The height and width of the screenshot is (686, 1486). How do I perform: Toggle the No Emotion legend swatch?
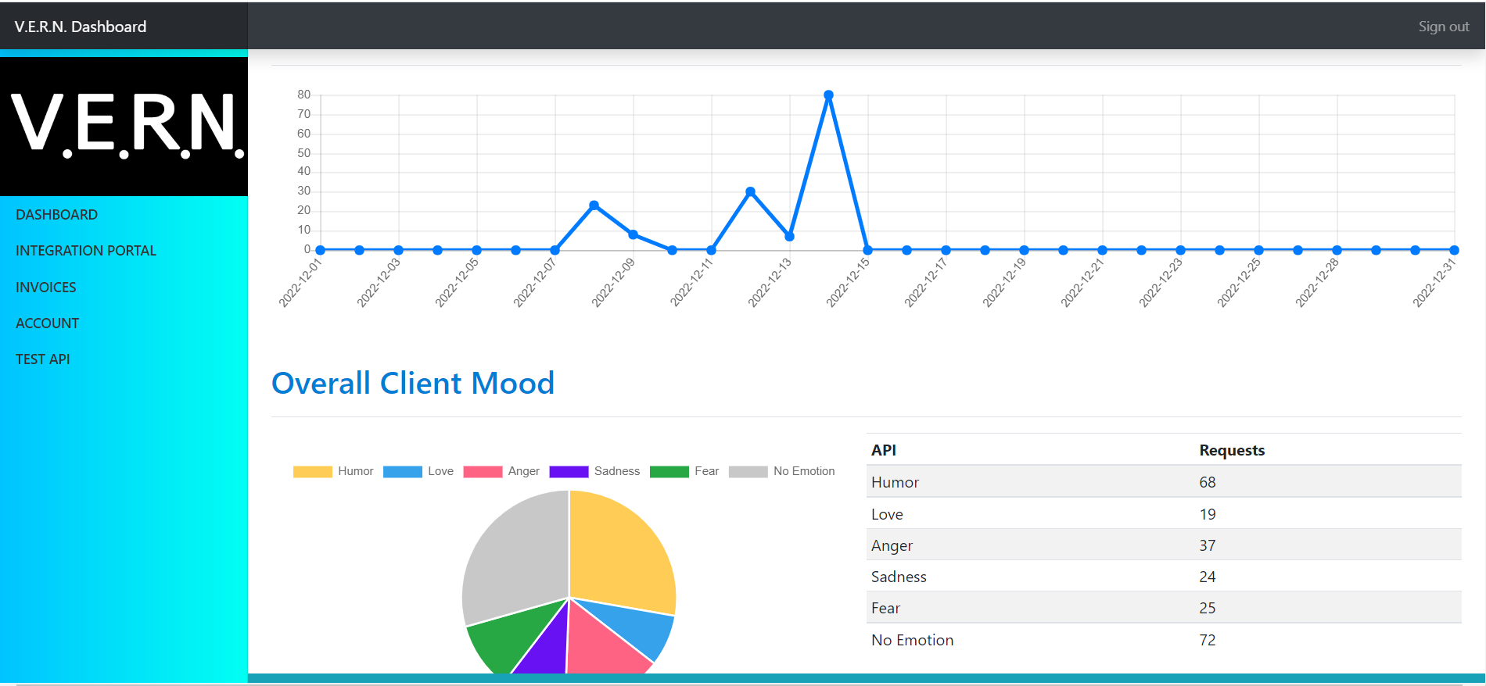(748, 472)
